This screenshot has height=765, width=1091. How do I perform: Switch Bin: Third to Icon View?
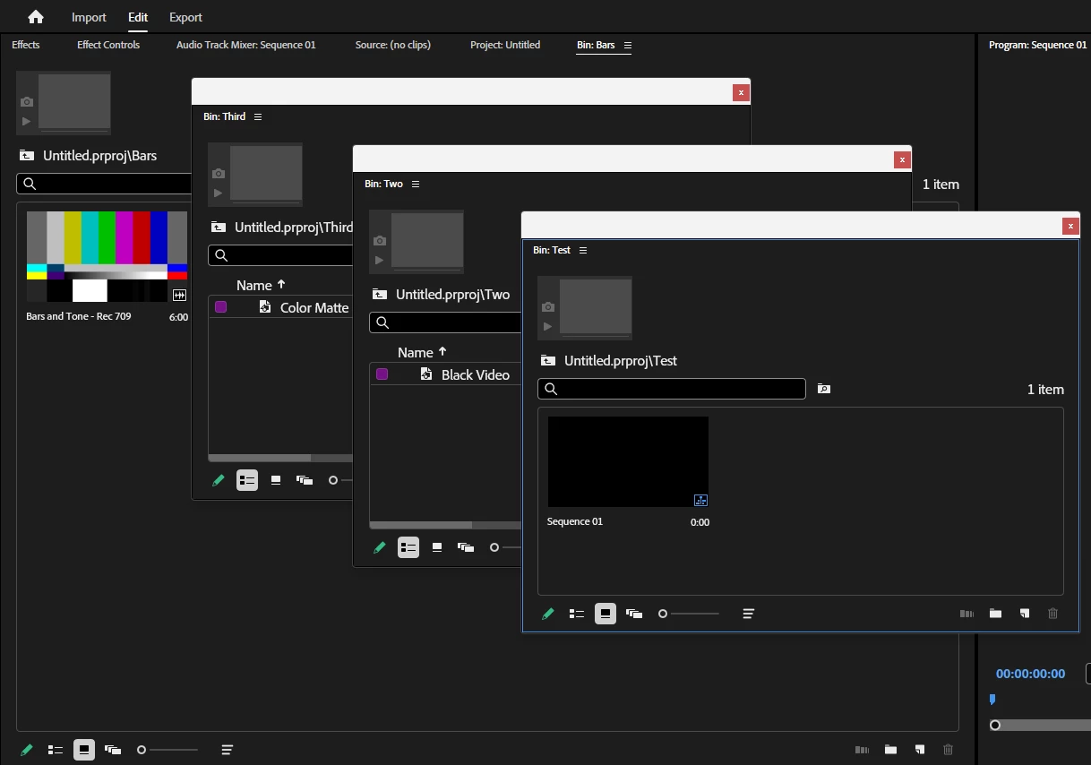(x=276, y=480)
